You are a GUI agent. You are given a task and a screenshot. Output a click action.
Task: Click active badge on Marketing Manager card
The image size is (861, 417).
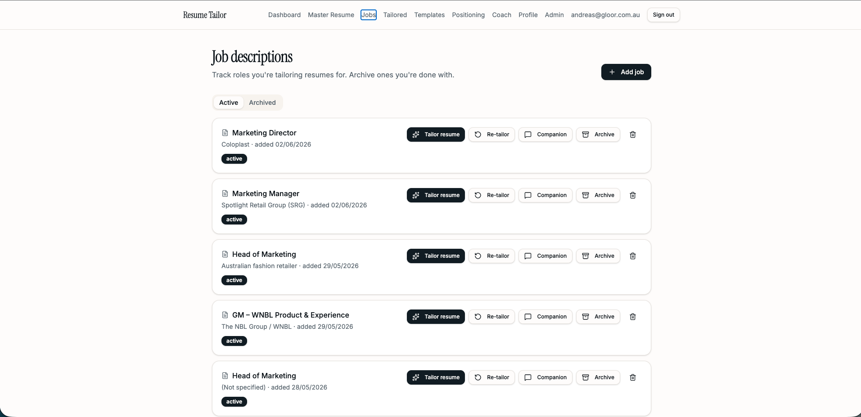234,220
